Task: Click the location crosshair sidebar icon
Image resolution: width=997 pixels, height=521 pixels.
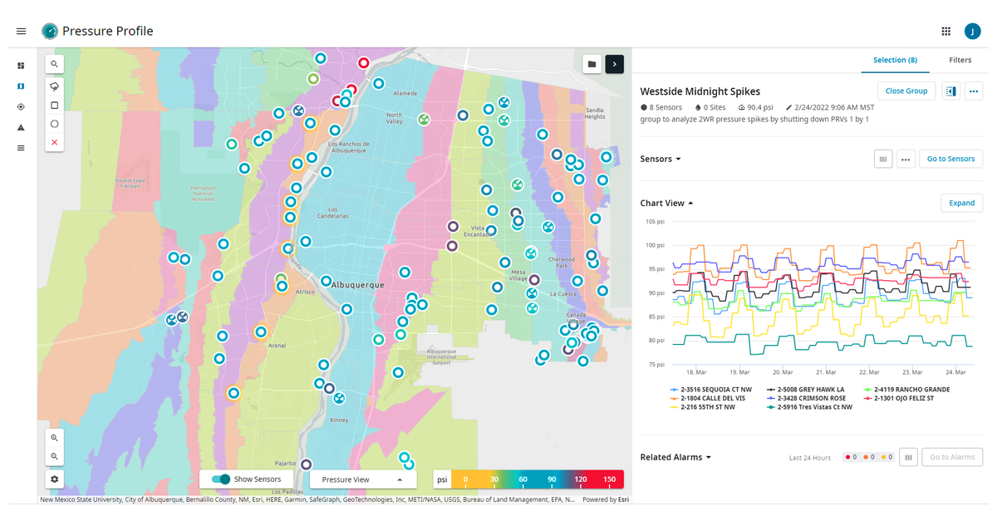Action: coord(20,106)
